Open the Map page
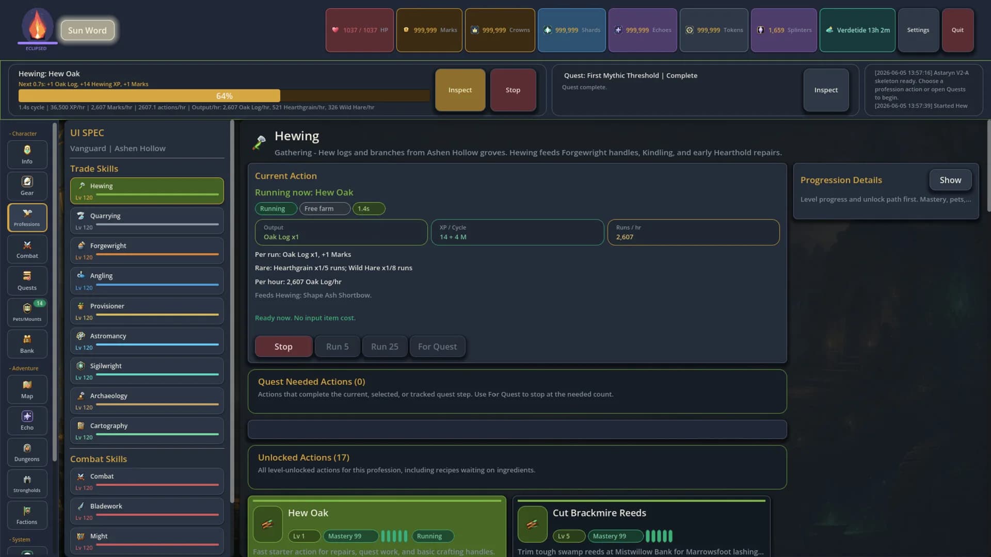Screen dimensions: 991x557 click(27, 389)
